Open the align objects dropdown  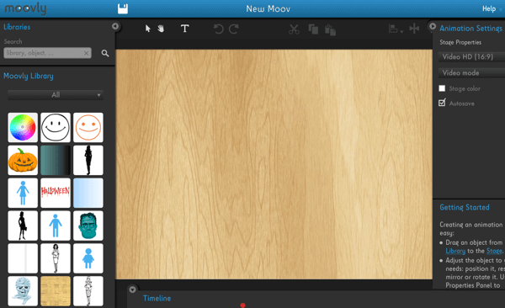tap(396, 29)
